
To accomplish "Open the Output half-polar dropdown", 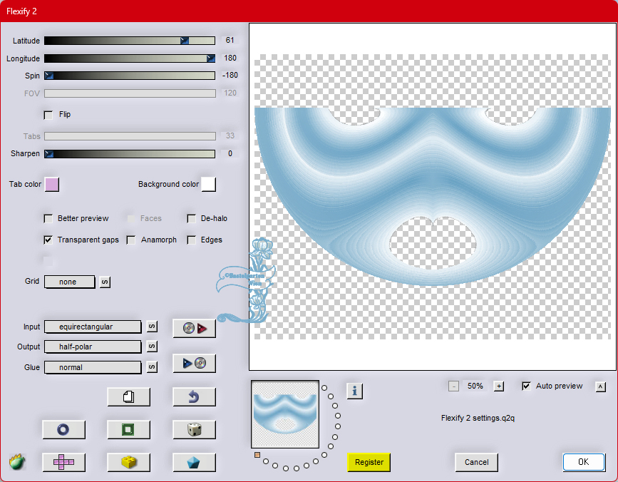I will coord(93,347).
